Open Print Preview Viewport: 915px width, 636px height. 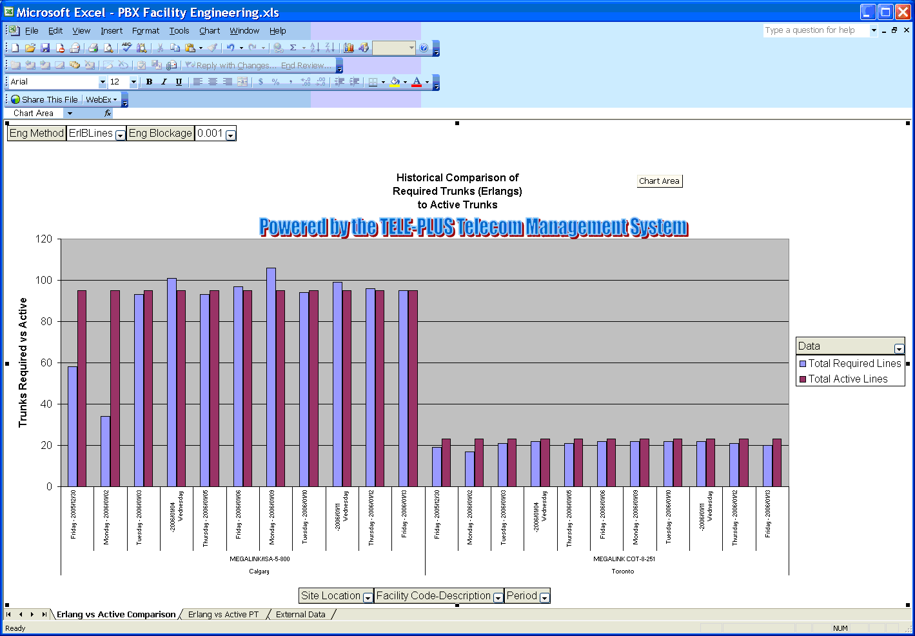108,48
